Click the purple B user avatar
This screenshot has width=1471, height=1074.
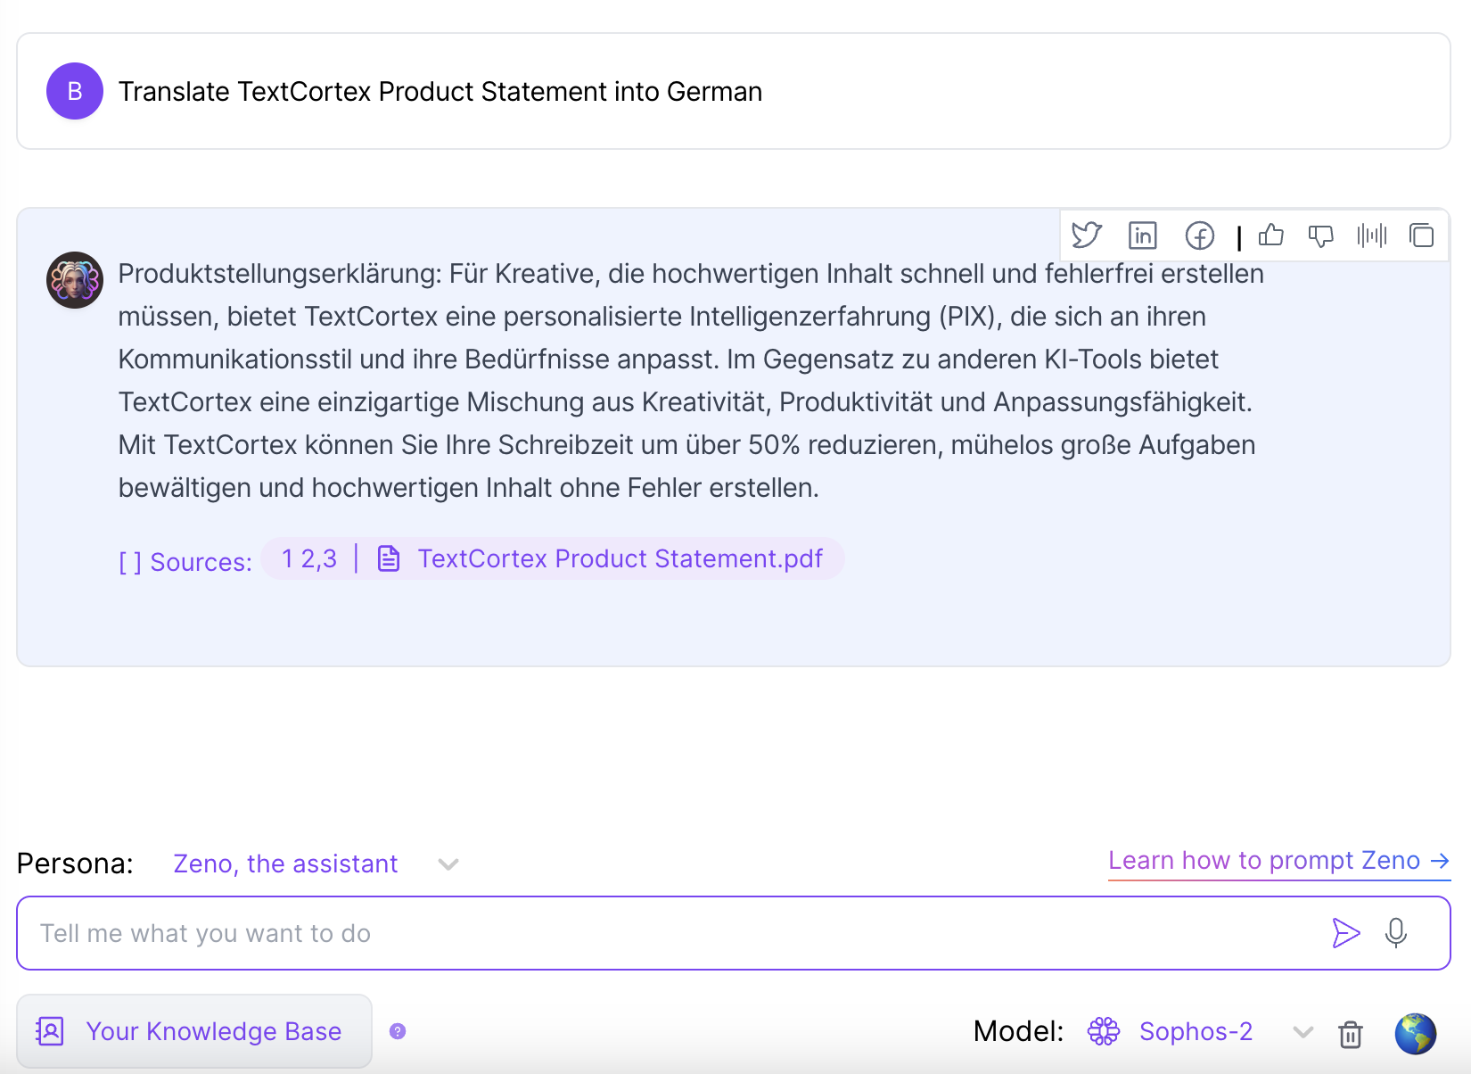tap(75, 91)
